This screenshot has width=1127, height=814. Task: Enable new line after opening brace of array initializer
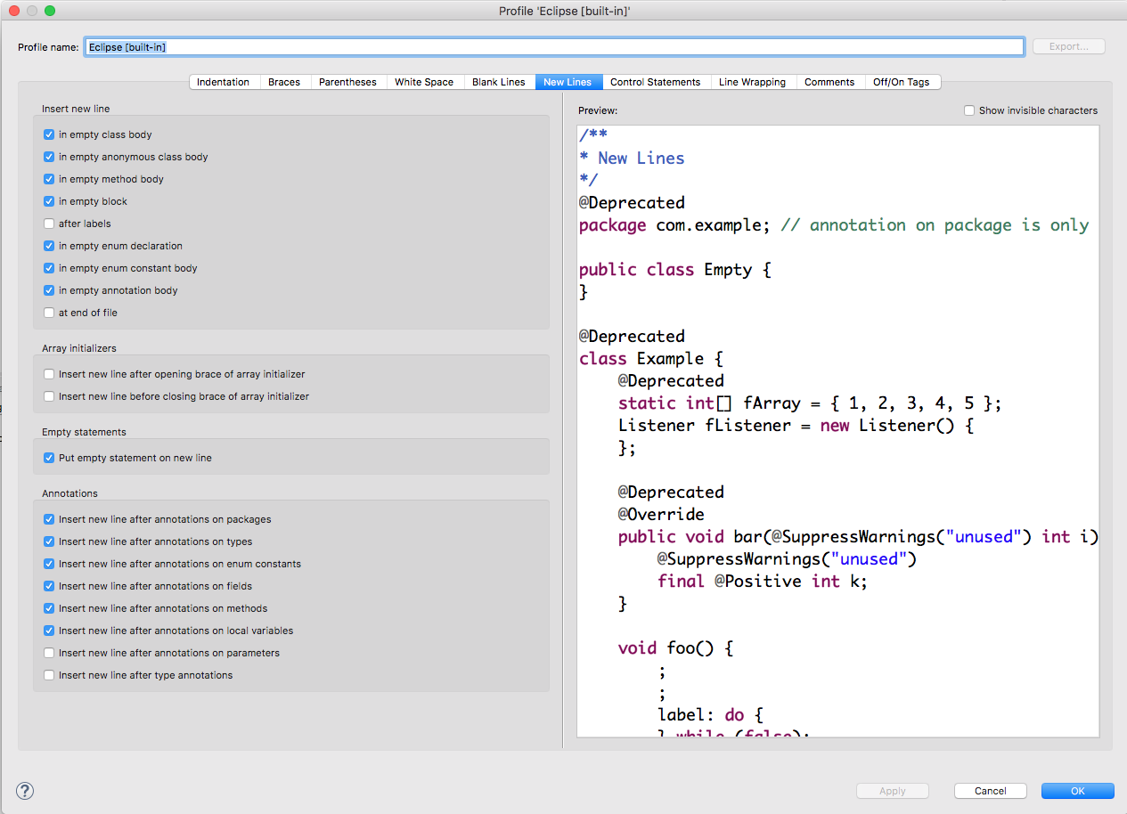click(x=50, y=374)
